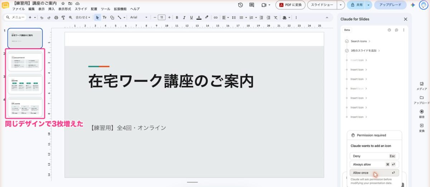
Task: Open Claude chat history clock icon
Action: coord(389,30)
